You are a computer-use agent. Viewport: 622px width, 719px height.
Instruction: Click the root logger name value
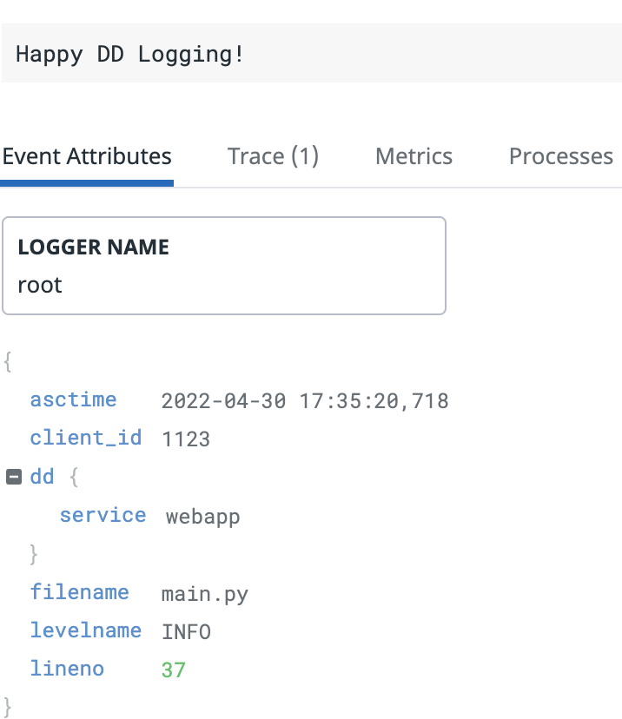click(x=39, y=286)
